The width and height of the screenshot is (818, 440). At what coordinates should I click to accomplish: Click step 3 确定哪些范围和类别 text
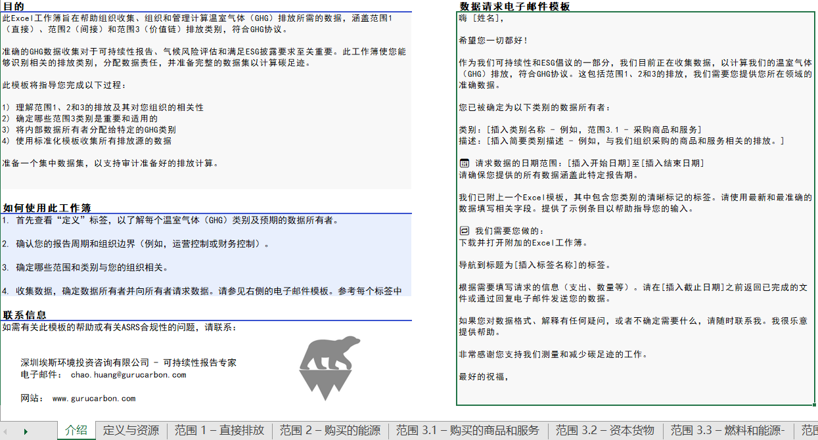coord(85,268)
